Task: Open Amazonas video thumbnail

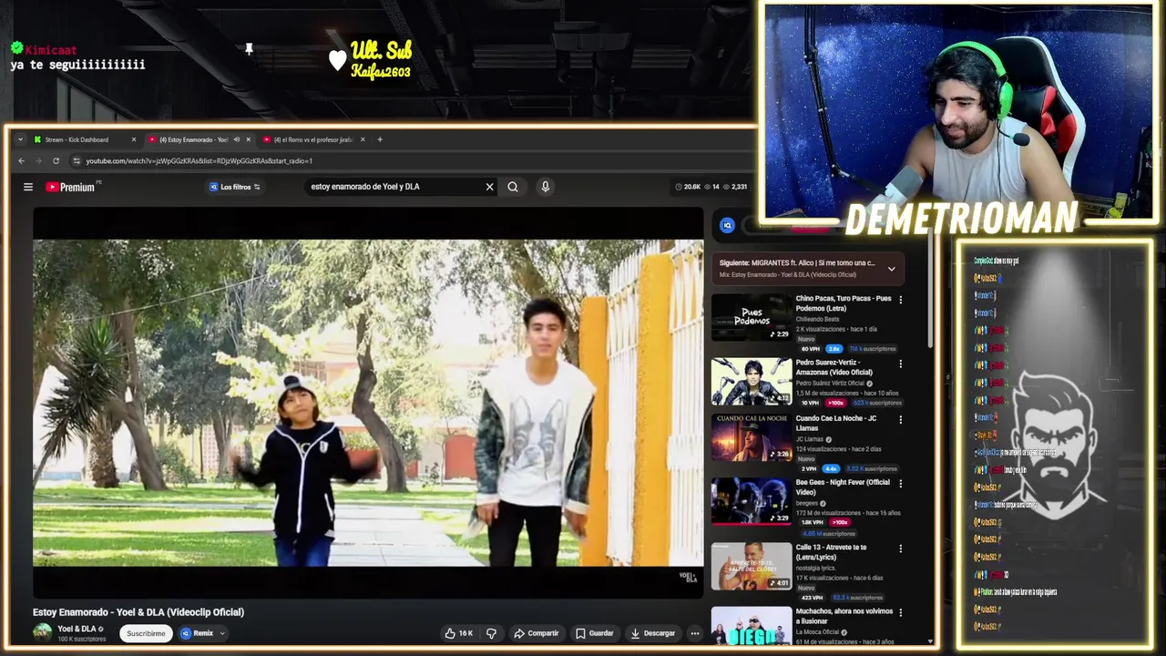Action: coord(752,382)
